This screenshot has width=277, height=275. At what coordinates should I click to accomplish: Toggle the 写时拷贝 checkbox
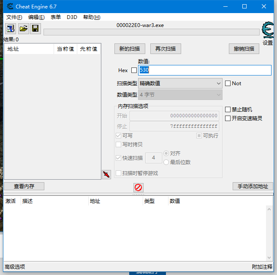click(118, 145)
